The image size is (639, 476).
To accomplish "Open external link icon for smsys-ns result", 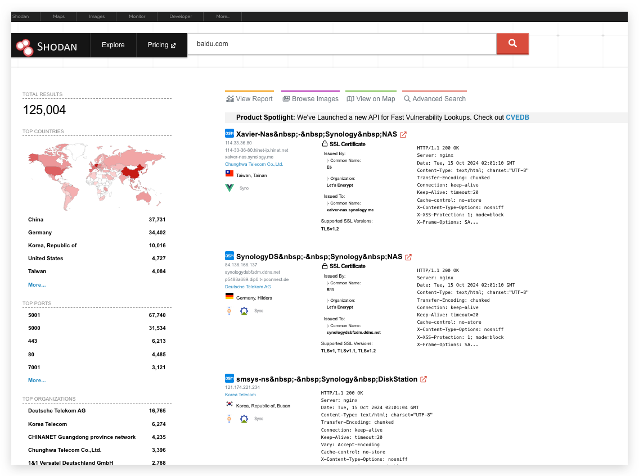I will [x=424, y=379].
